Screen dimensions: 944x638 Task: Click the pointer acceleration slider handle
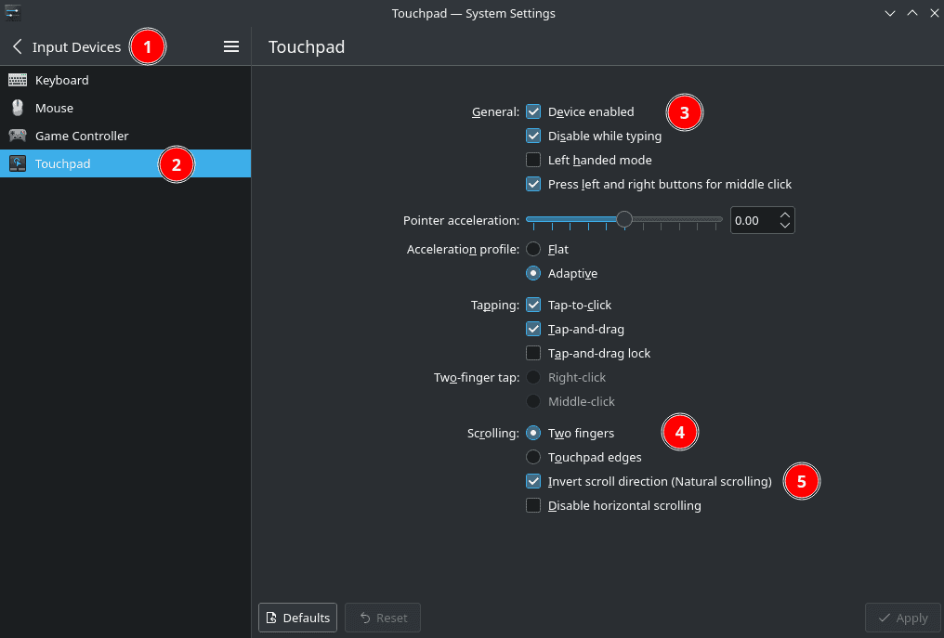pos(624,220)
